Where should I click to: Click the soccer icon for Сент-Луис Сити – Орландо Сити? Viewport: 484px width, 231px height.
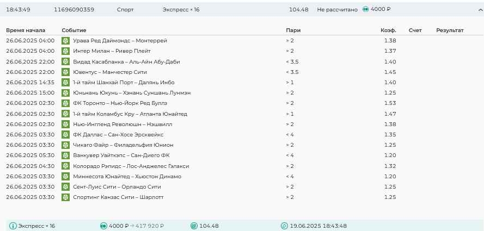[65, 187]
